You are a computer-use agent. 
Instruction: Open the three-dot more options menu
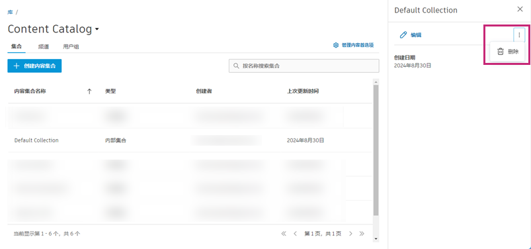(519, 34)
